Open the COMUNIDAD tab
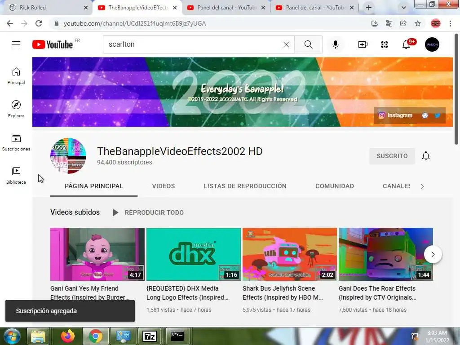The width and height of the screenshot is (460, 345). 334,186
